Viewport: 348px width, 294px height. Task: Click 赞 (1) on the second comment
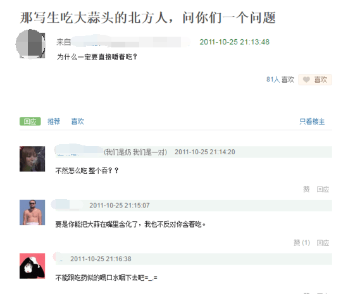click(302, 243)
